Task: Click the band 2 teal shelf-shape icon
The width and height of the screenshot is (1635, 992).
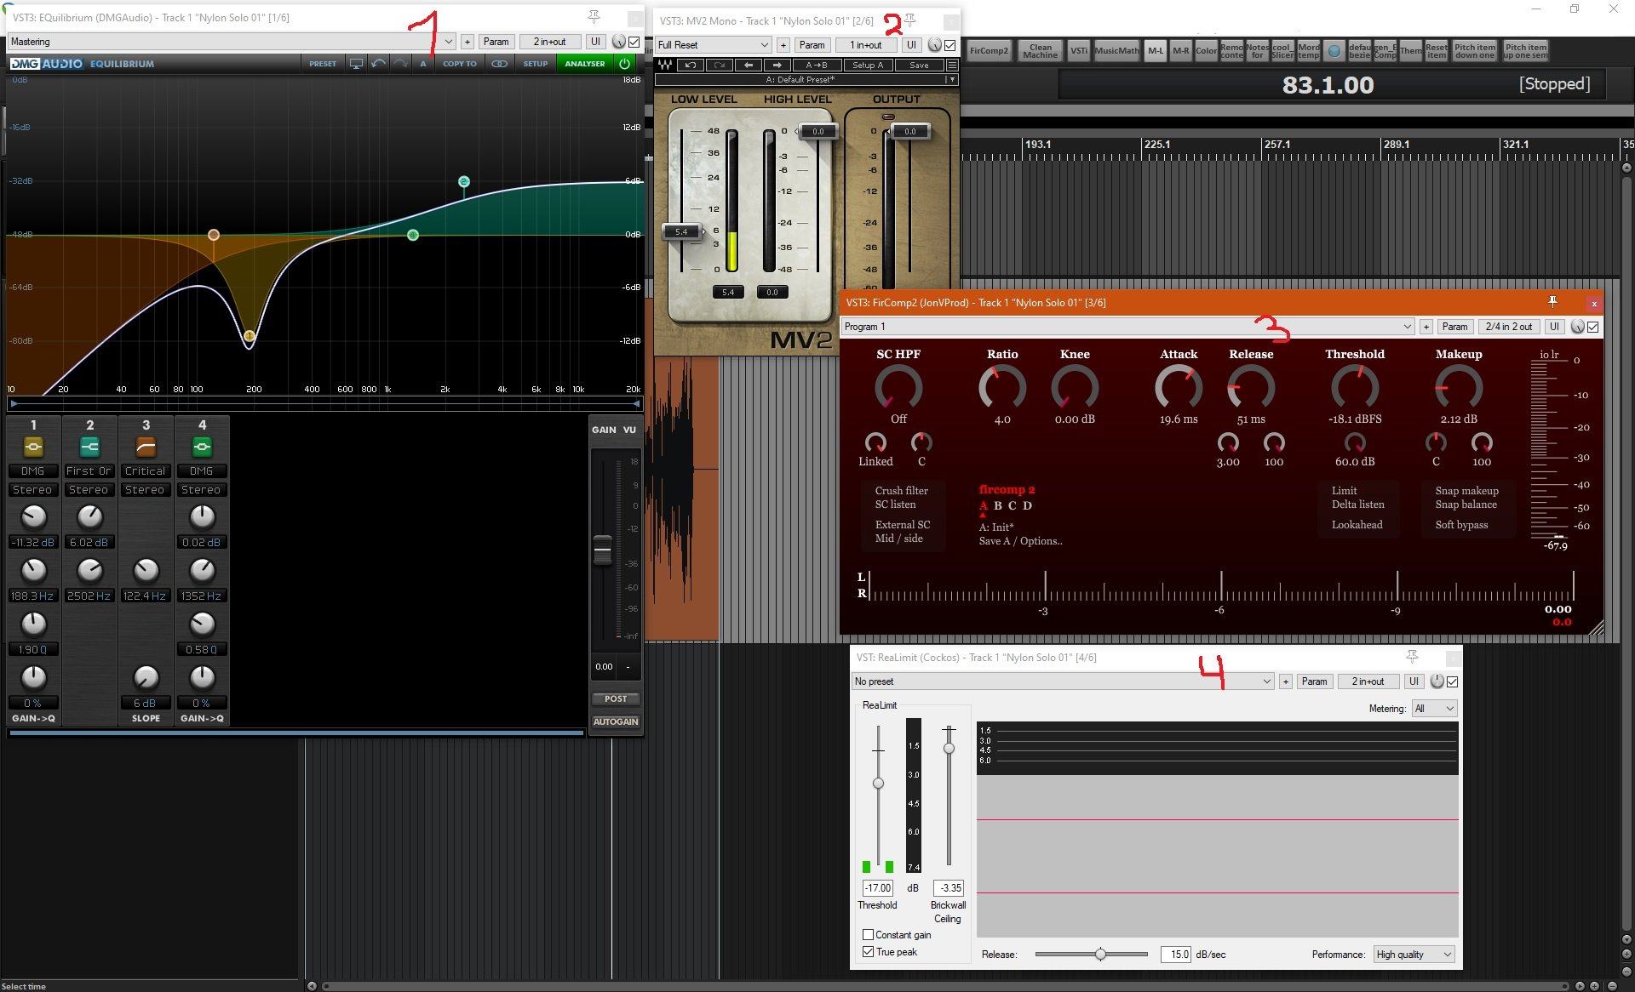Action: [89, 447]
